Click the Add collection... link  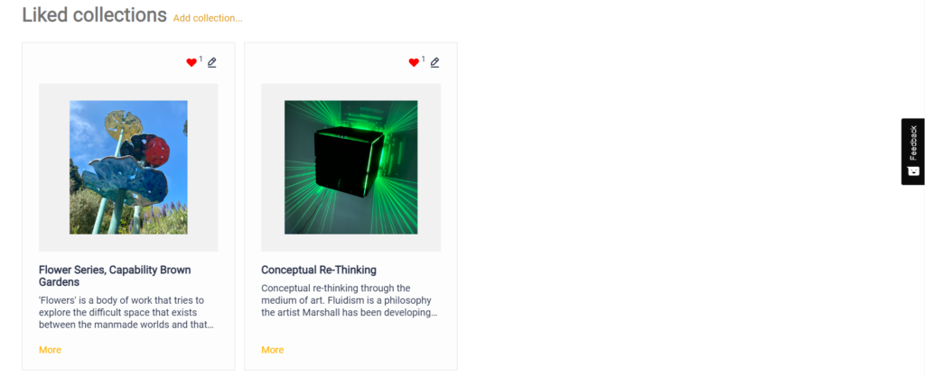point(208,18)
